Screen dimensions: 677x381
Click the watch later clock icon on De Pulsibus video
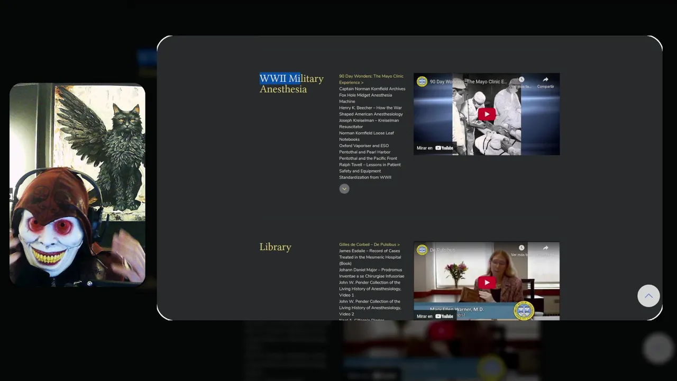tap(522, 248)
